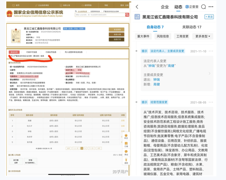The width and height of the screenshot is (226, 180).
Task: Click the 返回 back-to-top arrow icon in the sidebar
Action: (x=126, y=160)
